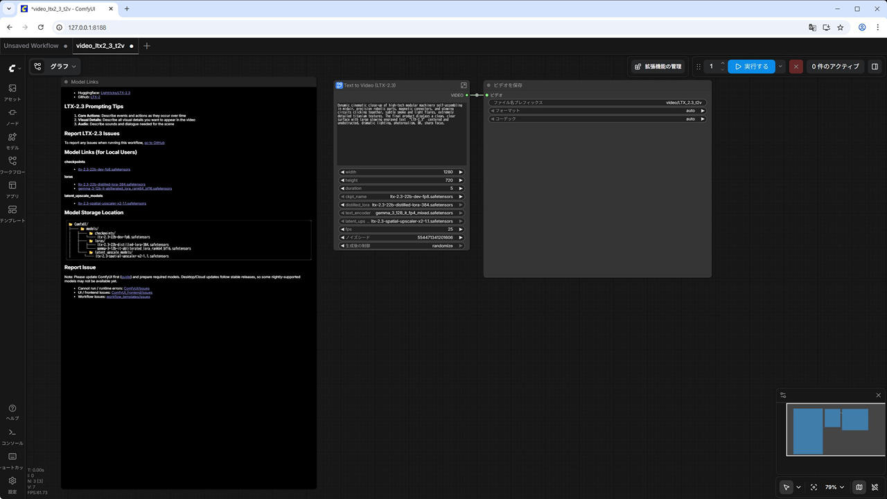Open minimap settings sliders icon
Screen dimensions: 887x499
point(783,395)
